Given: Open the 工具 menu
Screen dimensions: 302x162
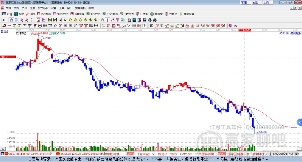Looking at the screenshot, I should [x=62, y=8].
